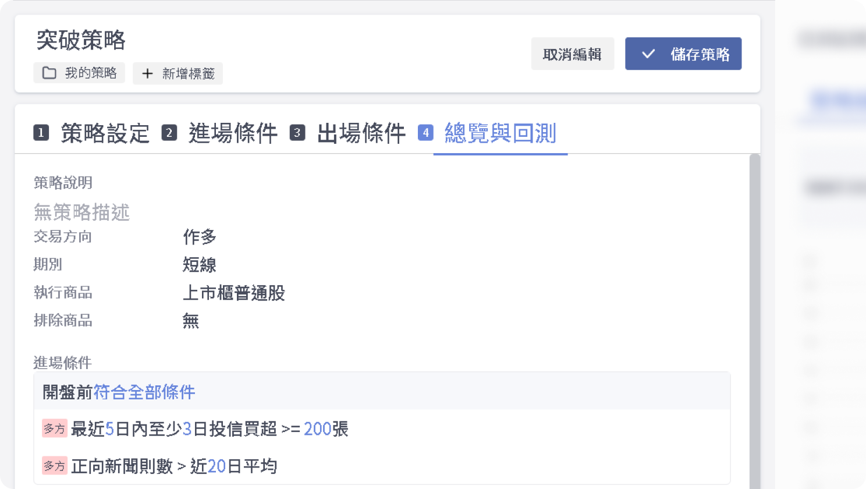Save strategy with 儲存策略 button
Screen dimensions: 866x489
click(683, 54)
